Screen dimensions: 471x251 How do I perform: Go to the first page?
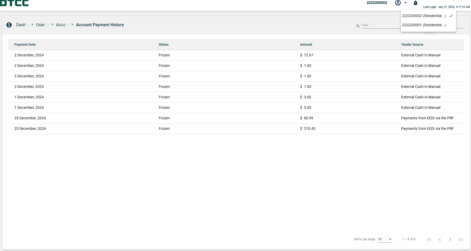pos(429,239)
